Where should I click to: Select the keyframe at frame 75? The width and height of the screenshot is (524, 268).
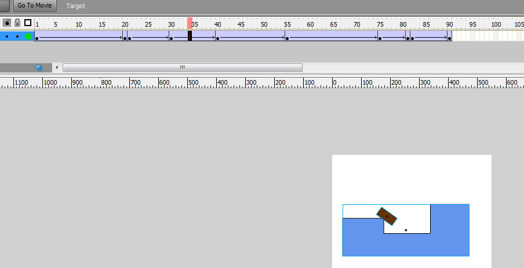(380, 38)
